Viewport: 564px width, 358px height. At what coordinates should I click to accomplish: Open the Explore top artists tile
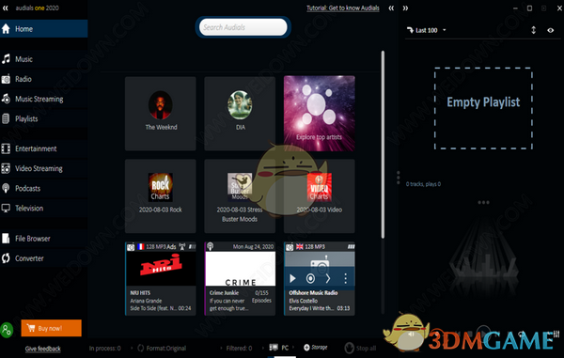click(320, 113)
